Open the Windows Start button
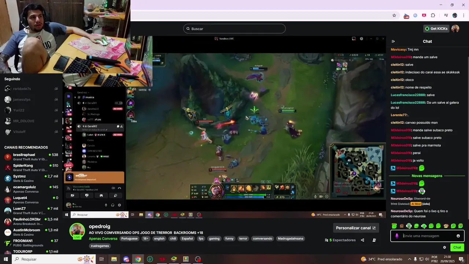Image resolution: width=469 pixels, height=264 pixels. tap(6, 259)
